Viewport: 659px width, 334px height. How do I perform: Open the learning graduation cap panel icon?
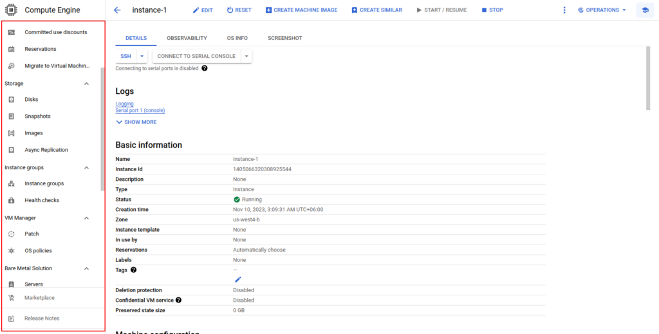click(645, 10)
